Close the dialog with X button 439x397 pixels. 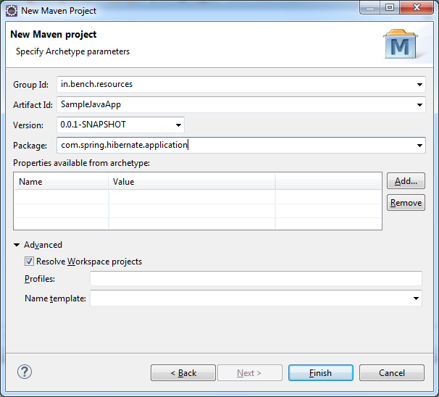point(417,7)
